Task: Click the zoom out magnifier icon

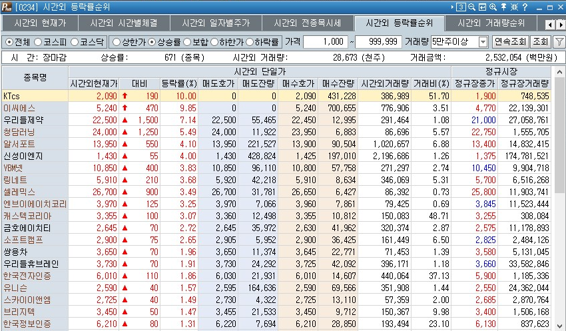Action: click(x=471, y=7)
